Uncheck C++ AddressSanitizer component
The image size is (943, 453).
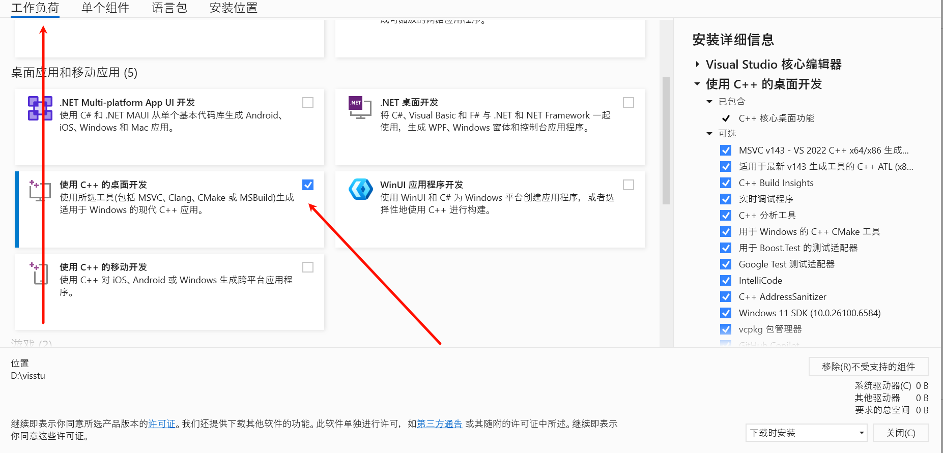pyautogui.click(x=726, y=297)
